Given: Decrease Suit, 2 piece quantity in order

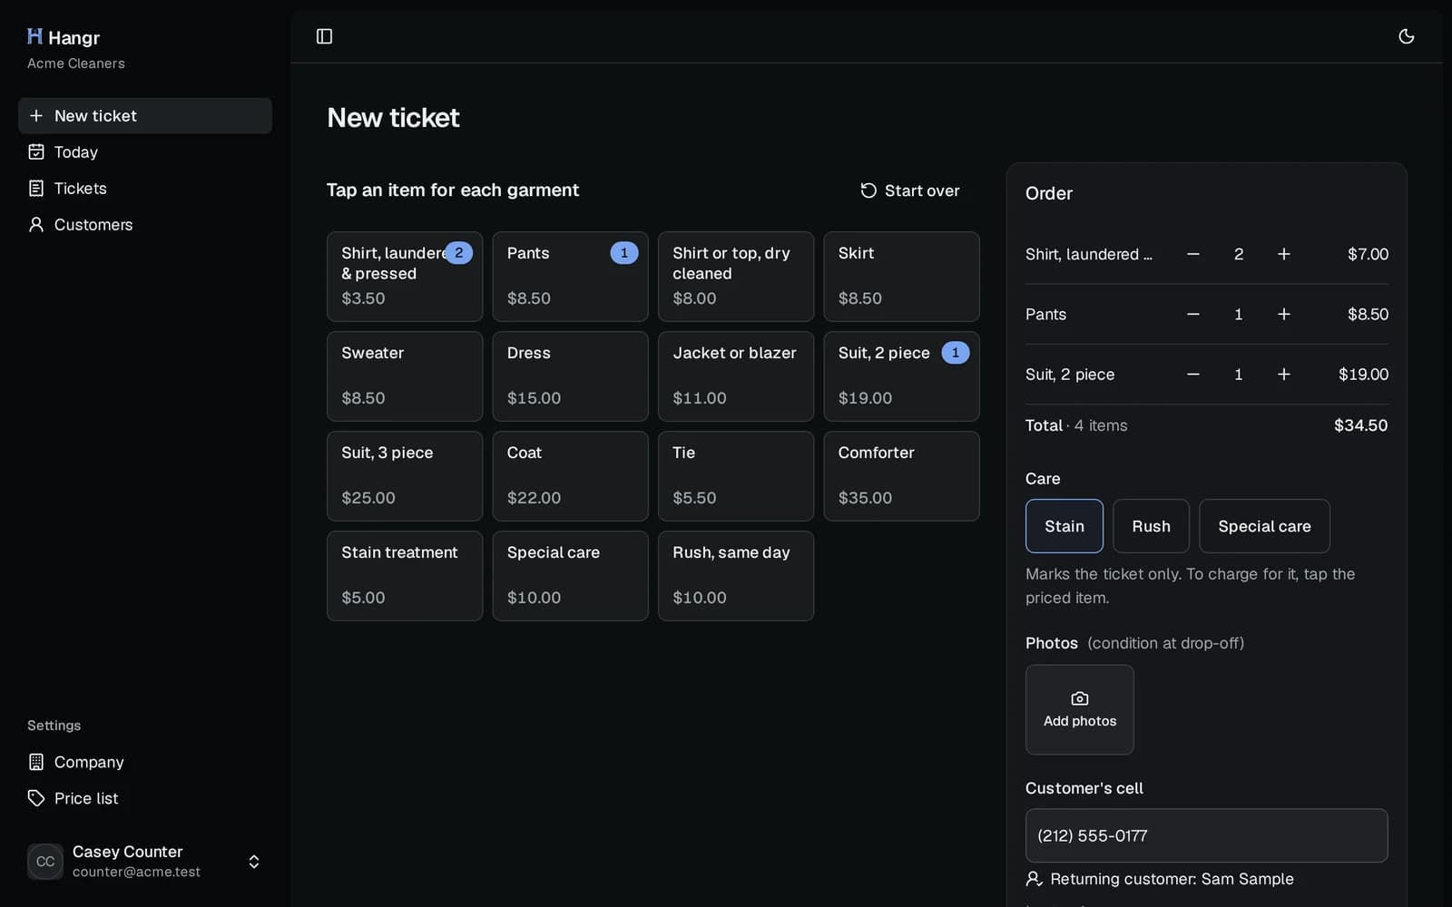Looking at the screenshot, I should [x=1193, y=374].
